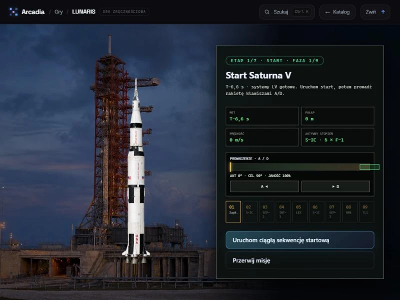
Task: Focus the Szukaj search field
Action: click(x=287, y=12)
